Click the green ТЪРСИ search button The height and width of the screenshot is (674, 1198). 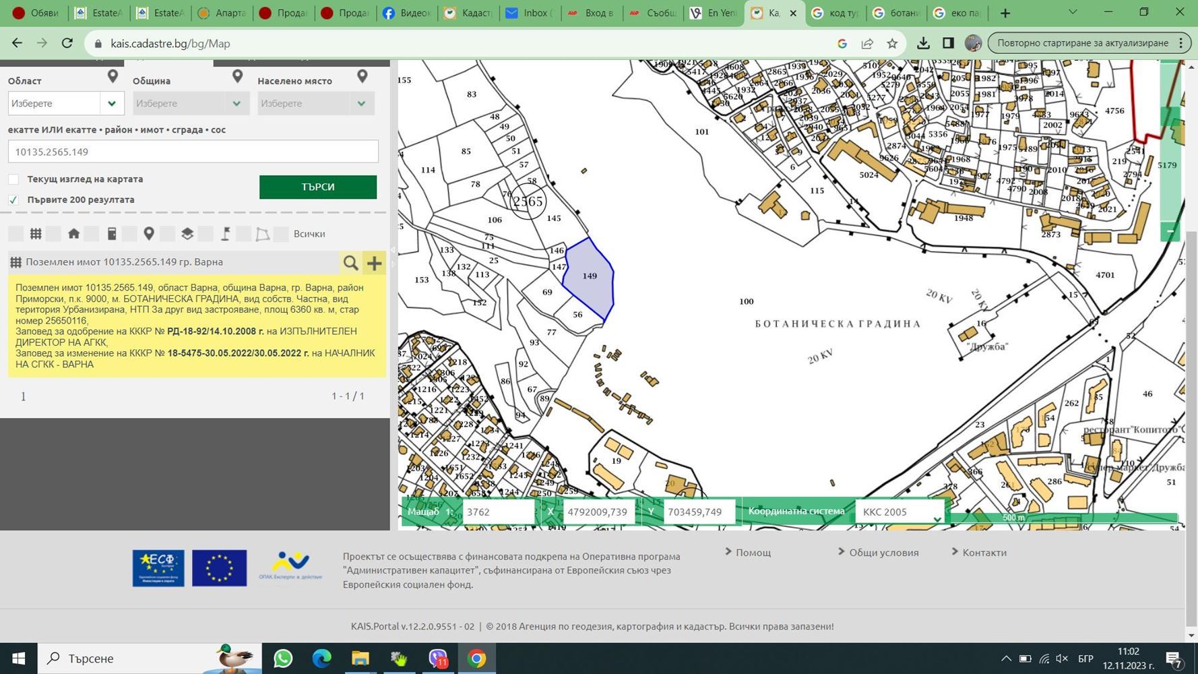318,187
